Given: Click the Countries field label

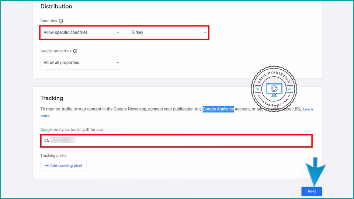Looking at the screenshot, I should tap(49, 21).
